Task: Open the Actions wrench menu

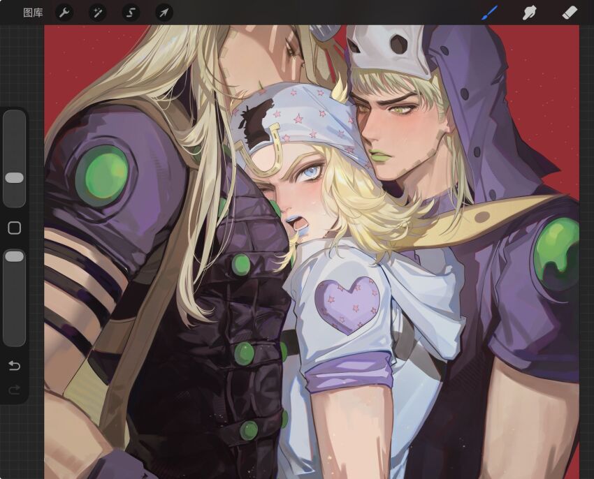Action: [64, 13]
